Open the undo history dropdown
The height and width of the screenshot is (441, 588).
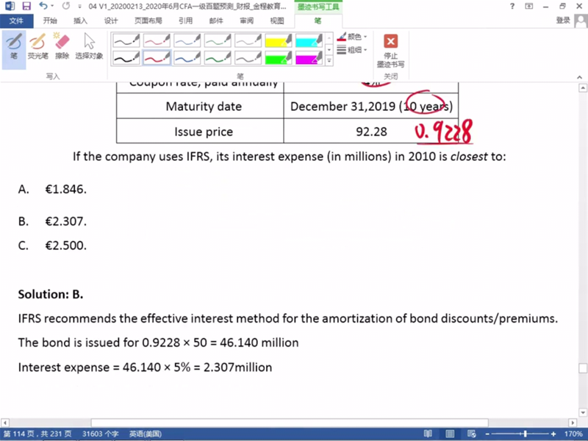52,6
